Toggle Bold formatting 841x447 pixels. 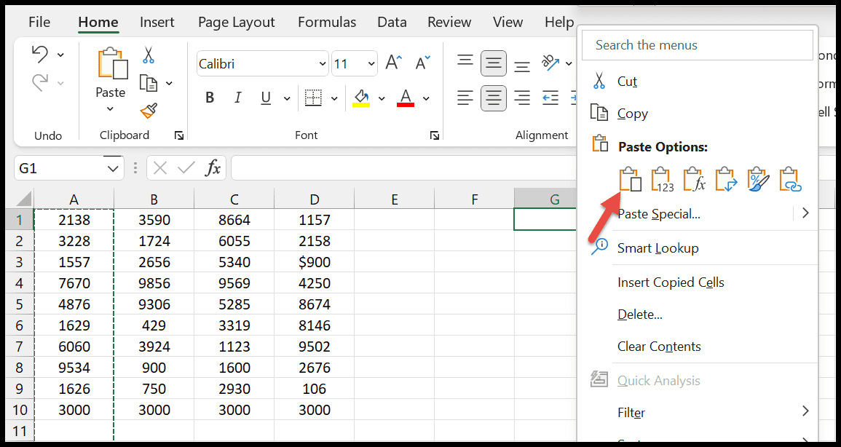click(x=210, y=98)
